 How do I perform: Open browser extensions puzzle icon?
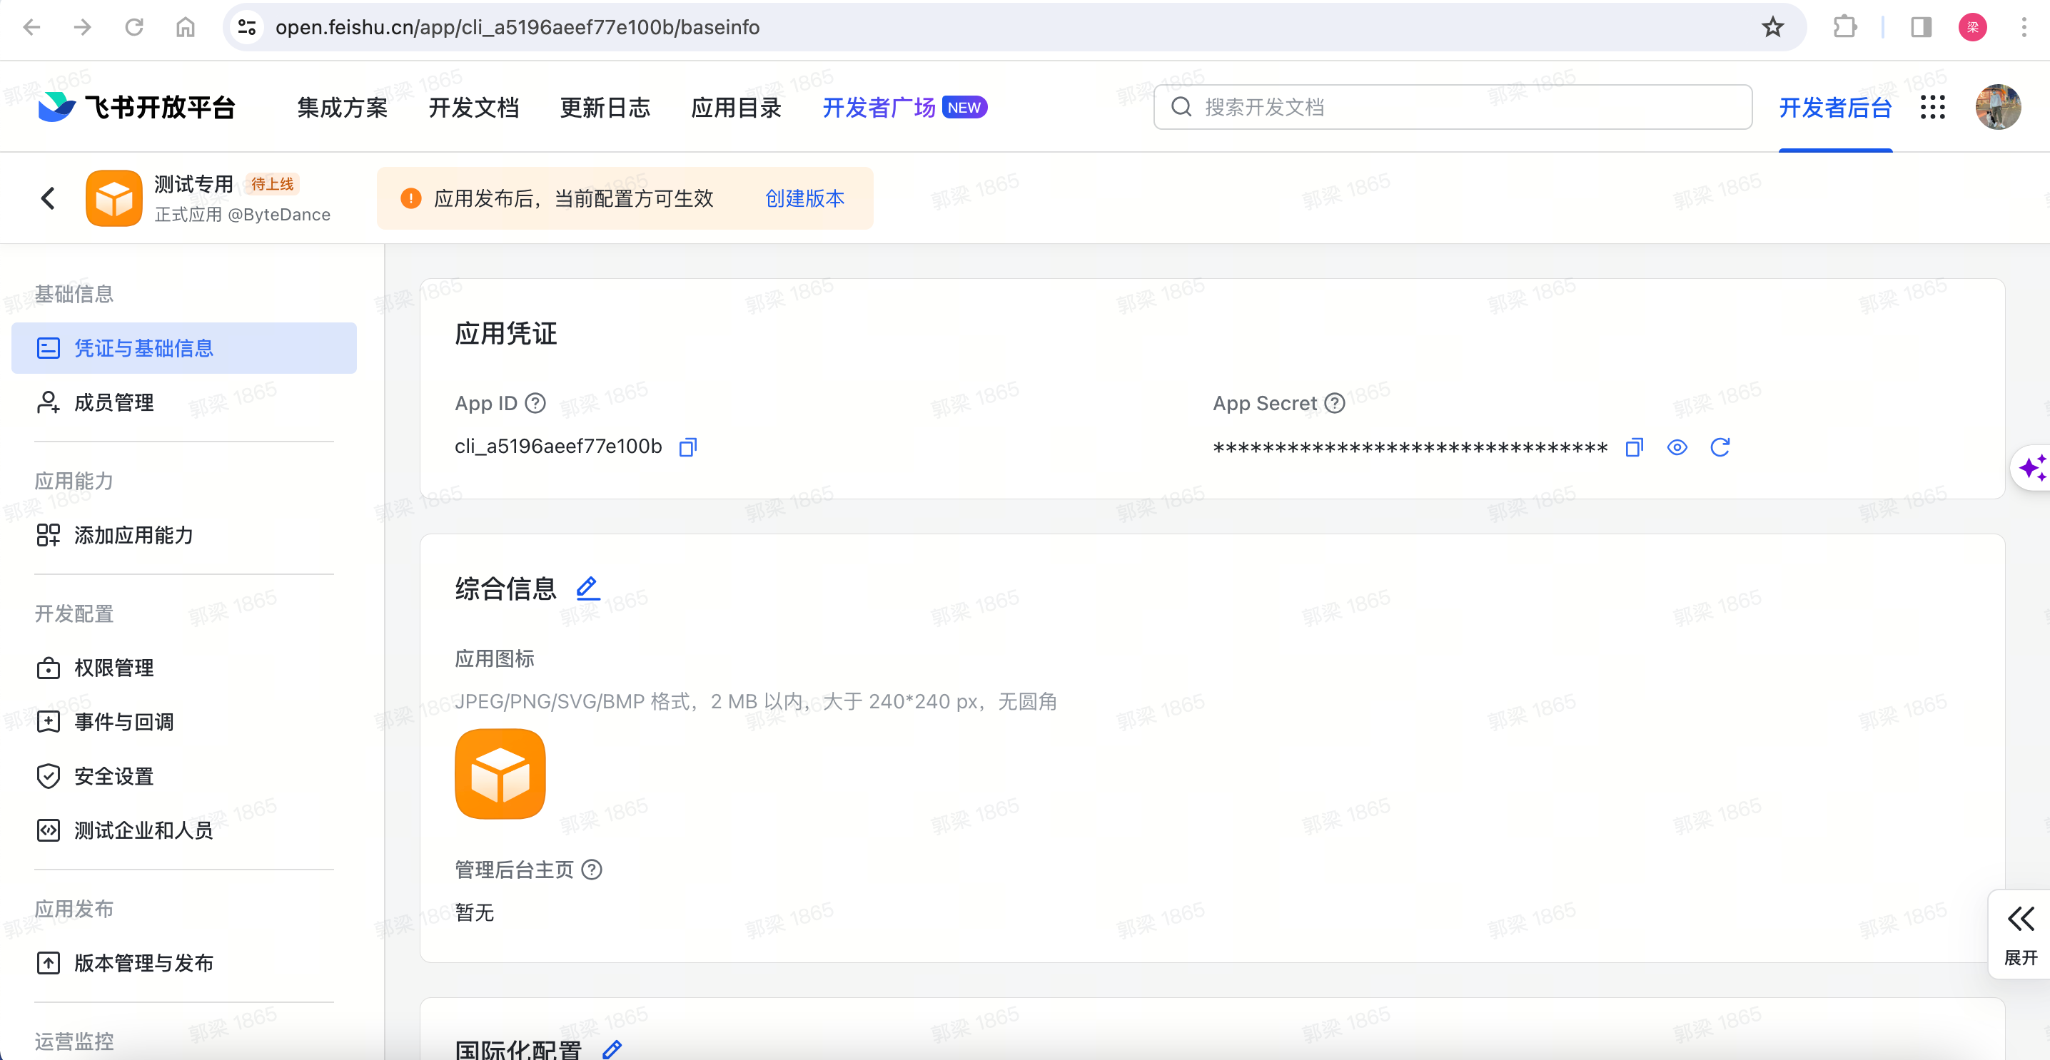point(1844,27)
